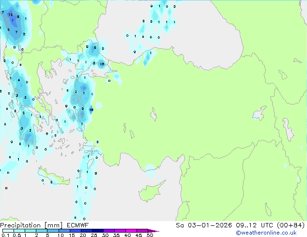
Task: Click the legend label '15'
Action: (x=72, y=235)
